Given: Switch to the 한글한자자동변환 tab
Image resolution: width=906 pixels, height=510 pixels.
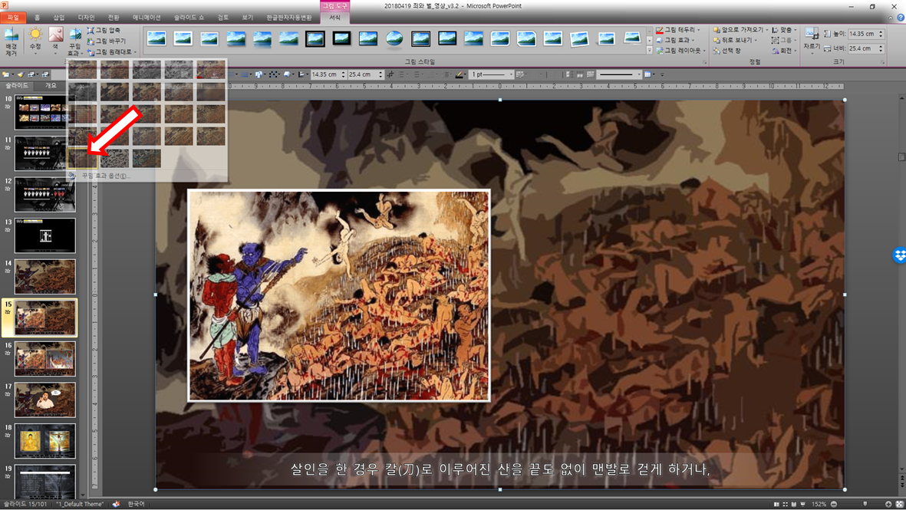Looking at the screenshot, I should coord(289,18).
